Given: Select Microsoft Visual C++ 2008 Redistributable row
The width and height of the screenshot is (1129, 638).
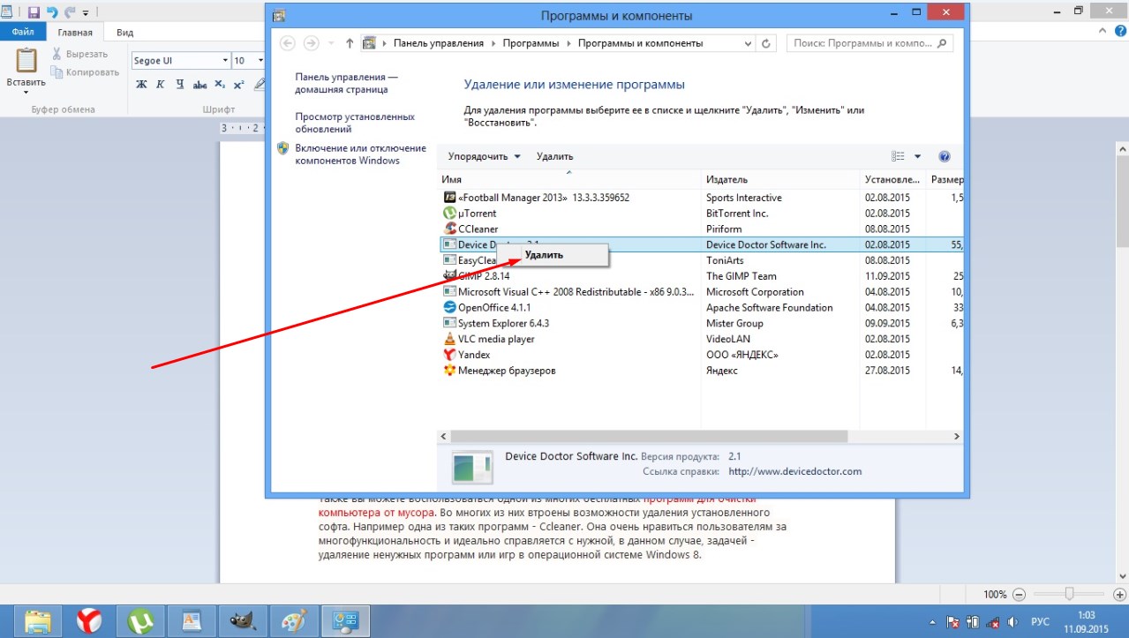Looking at the screenshot, I should click(700, 292).
